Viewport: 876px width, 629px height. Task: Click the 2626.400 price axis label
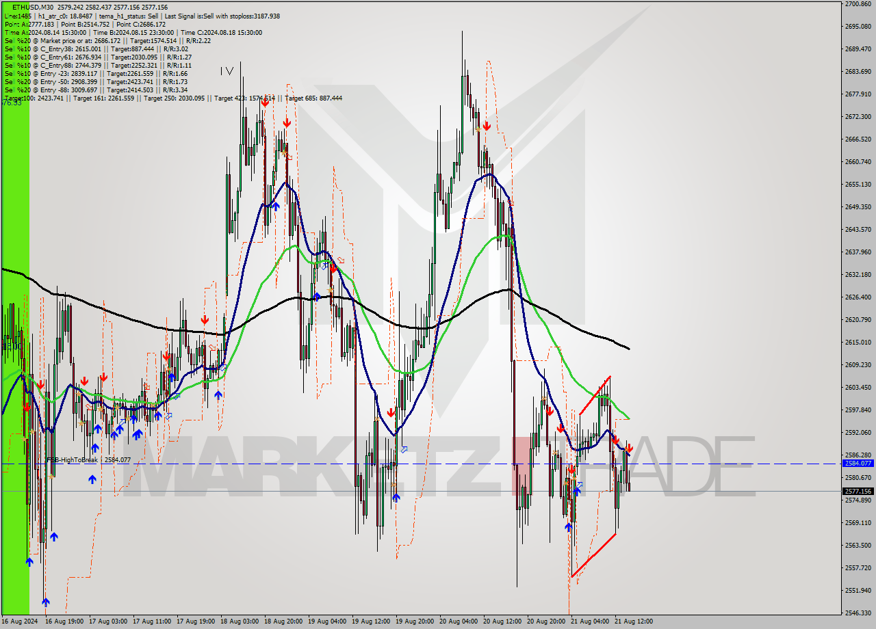tap(858, 297)
